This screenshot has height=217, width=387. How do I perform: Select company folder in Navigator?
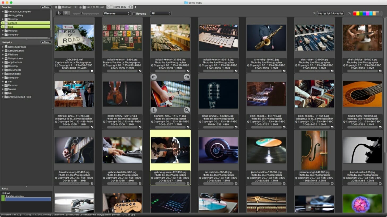[13, 78]
